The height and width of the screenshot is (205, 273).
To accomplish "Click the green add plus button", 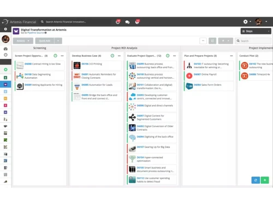I will point(265,180).
